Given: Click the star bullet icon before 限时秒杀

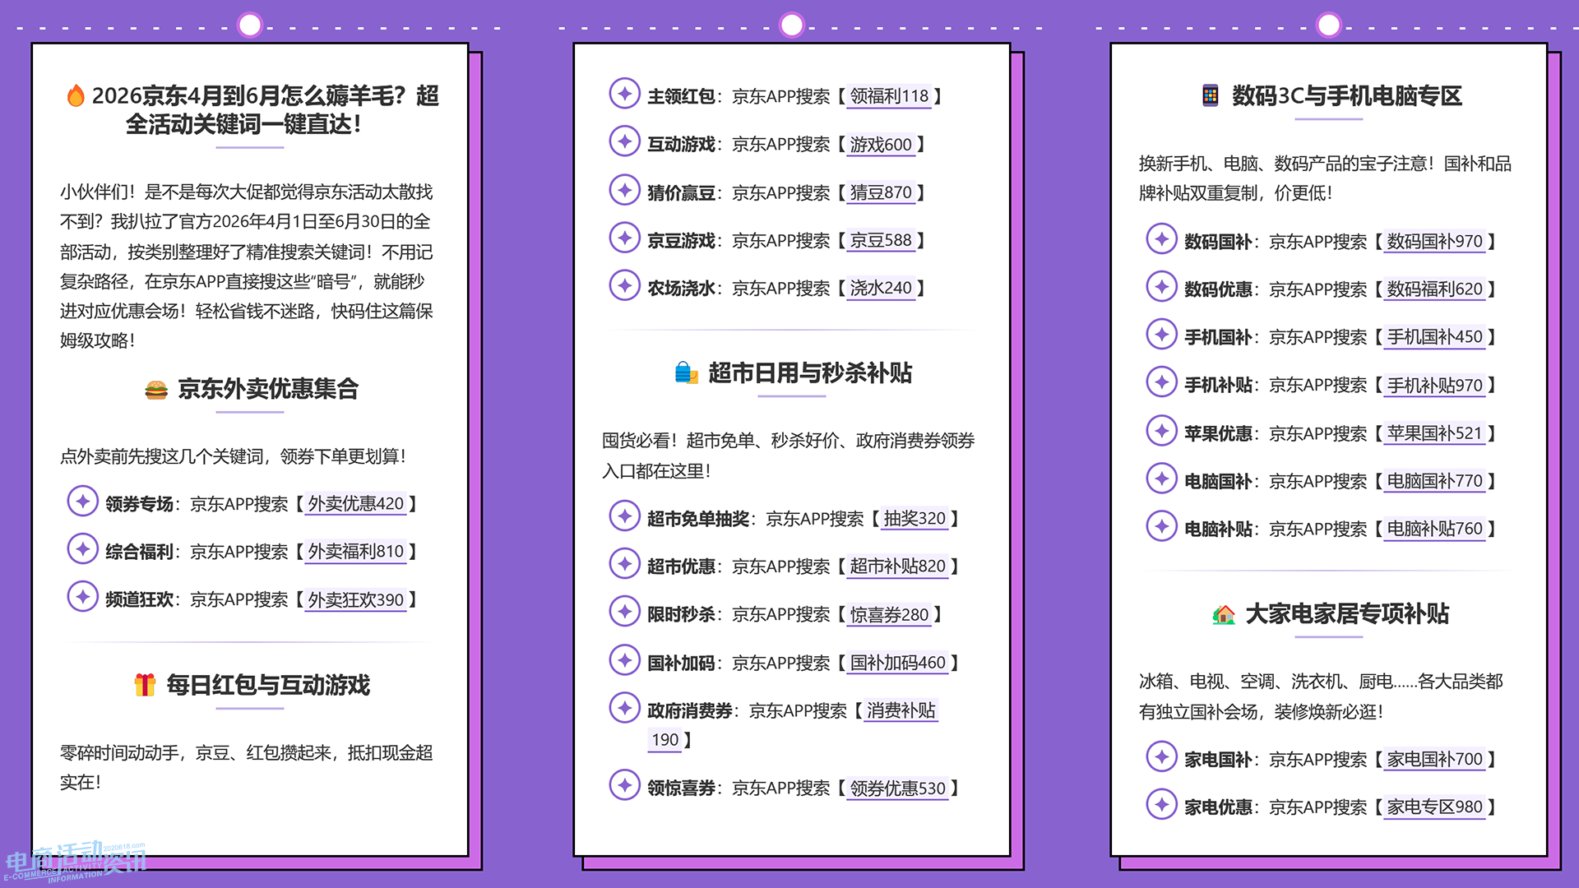Looking at the screenshot, I should [x=625, y=612].
